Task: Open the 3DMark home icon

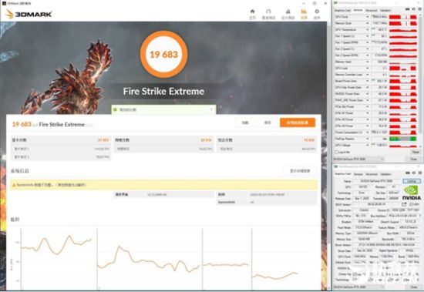Action: (x=252, y=12)
